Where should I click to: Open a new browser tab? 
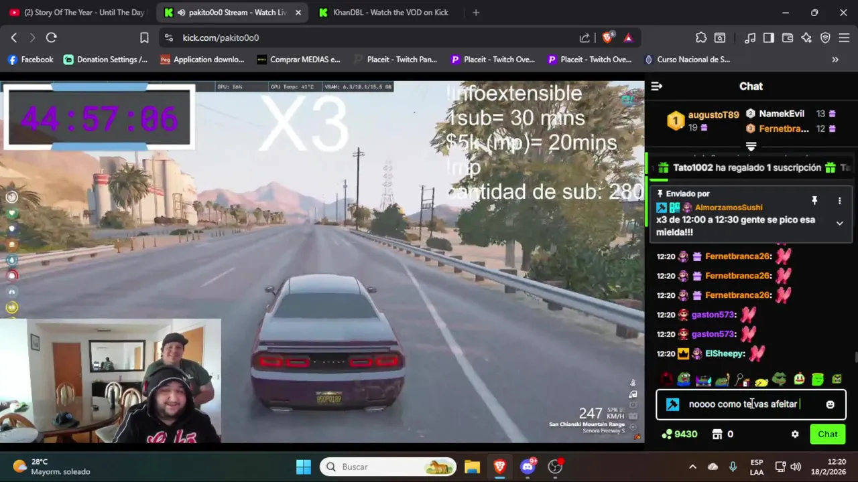click(x=476, y=12)
